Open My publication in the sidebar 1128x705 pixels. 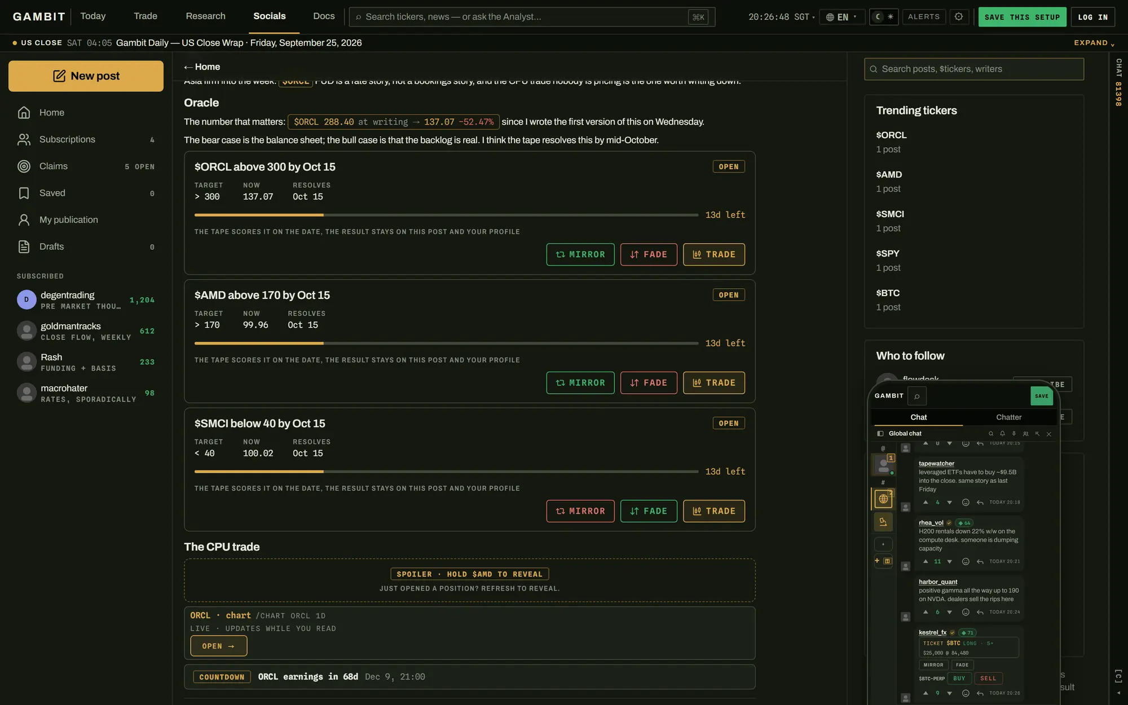point(86,220)
